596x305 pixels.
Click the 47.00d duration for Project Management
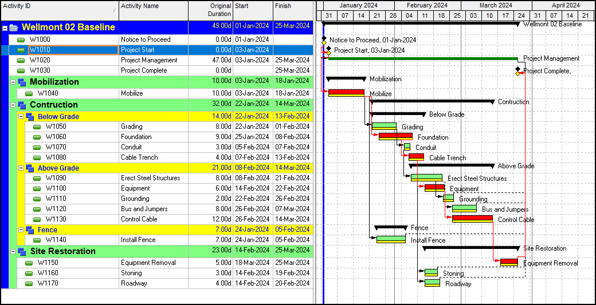tap(210, 60)
